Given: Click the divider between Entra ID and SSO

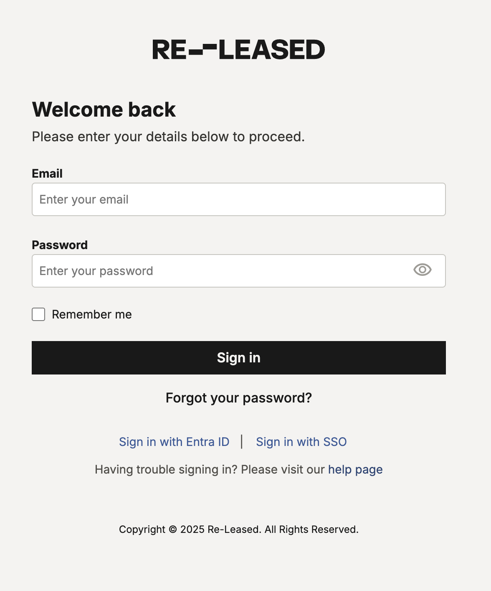Looking at the screenshot, I should (x=242, y=441).
